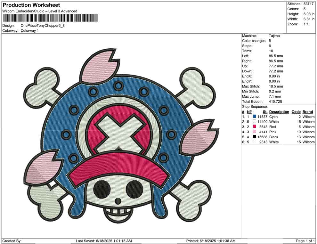Click the Right value '86.5 mm'
The image size is (317, 244).
coord(276,61)
